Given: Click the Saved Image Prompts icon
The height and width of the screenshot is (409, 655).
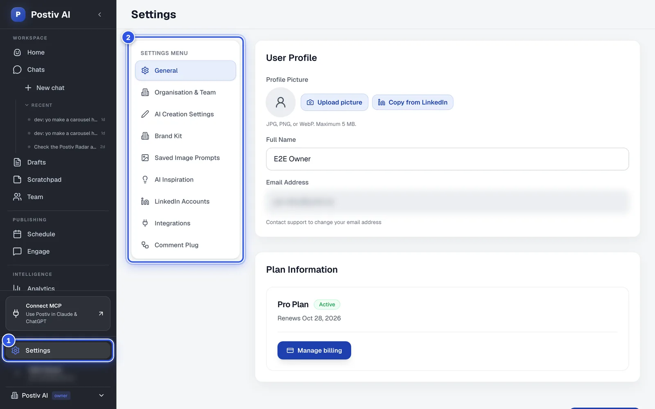Looking at the screenshot, I should (145, 158).
